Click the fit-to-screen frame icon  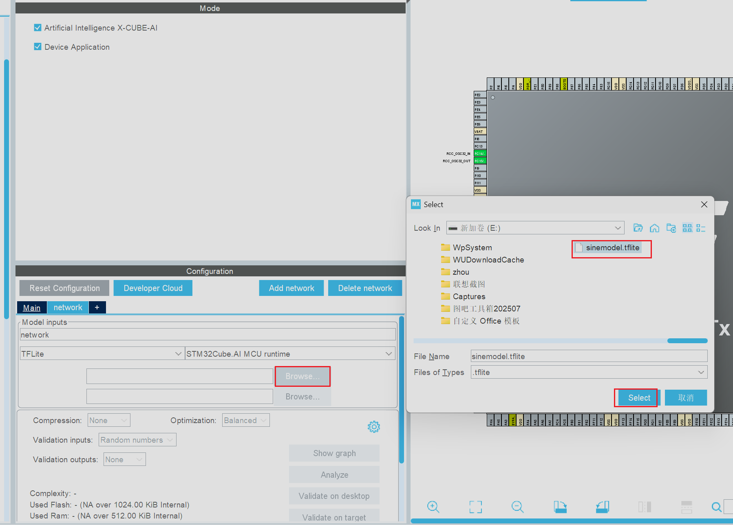point(475,507)
